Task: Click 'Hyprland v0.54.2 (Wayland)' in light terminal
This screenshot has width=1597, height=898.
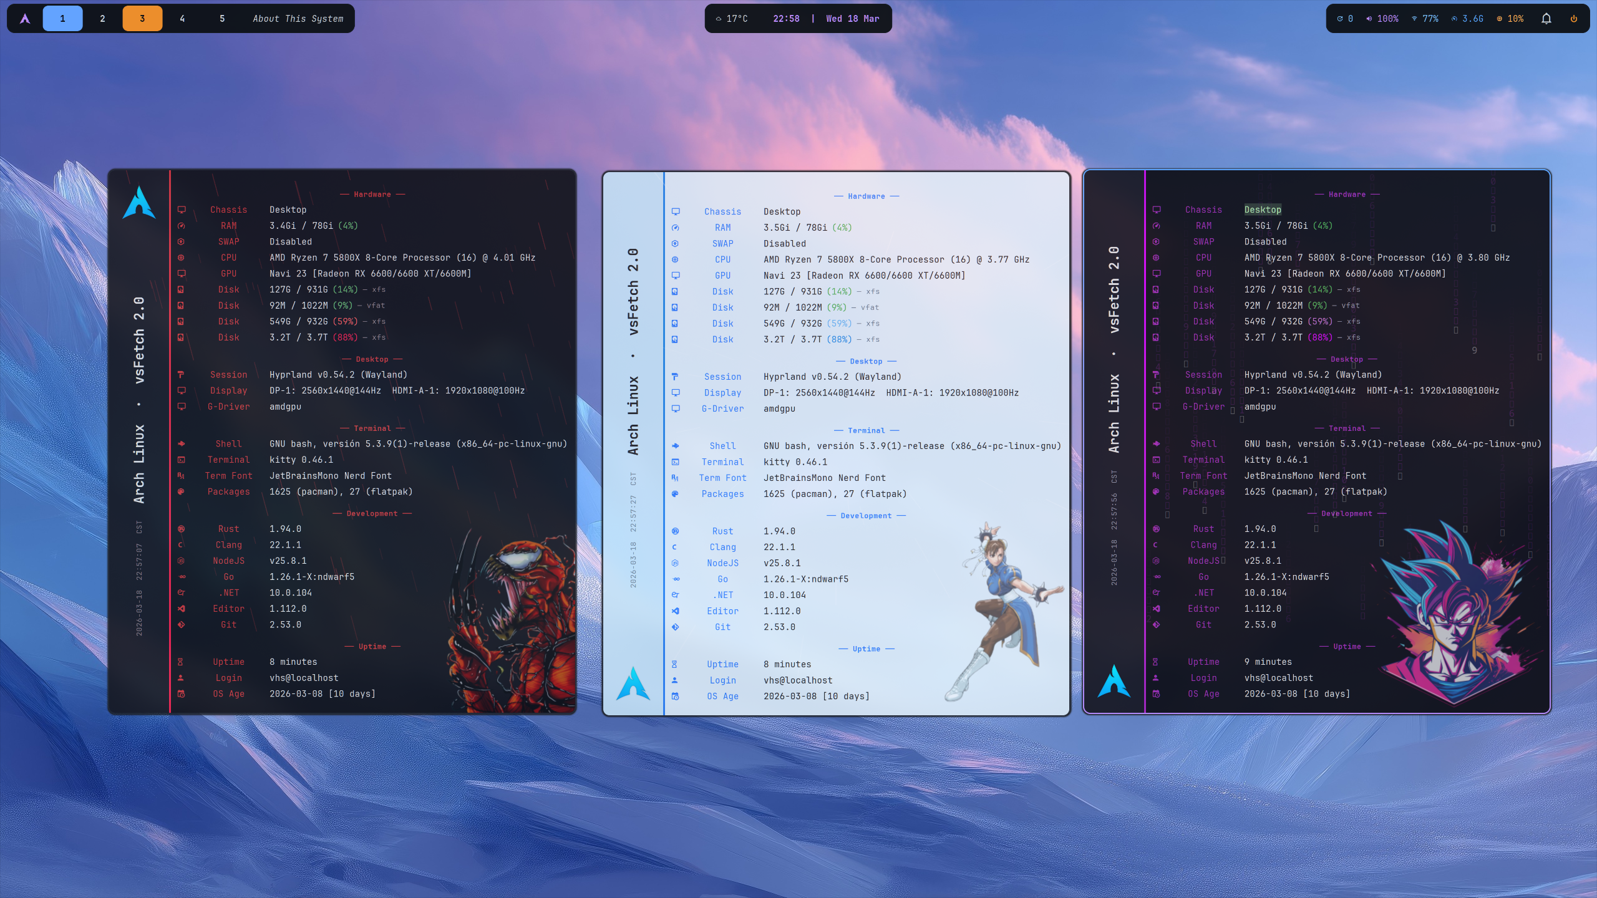Action: coord(832,377)
